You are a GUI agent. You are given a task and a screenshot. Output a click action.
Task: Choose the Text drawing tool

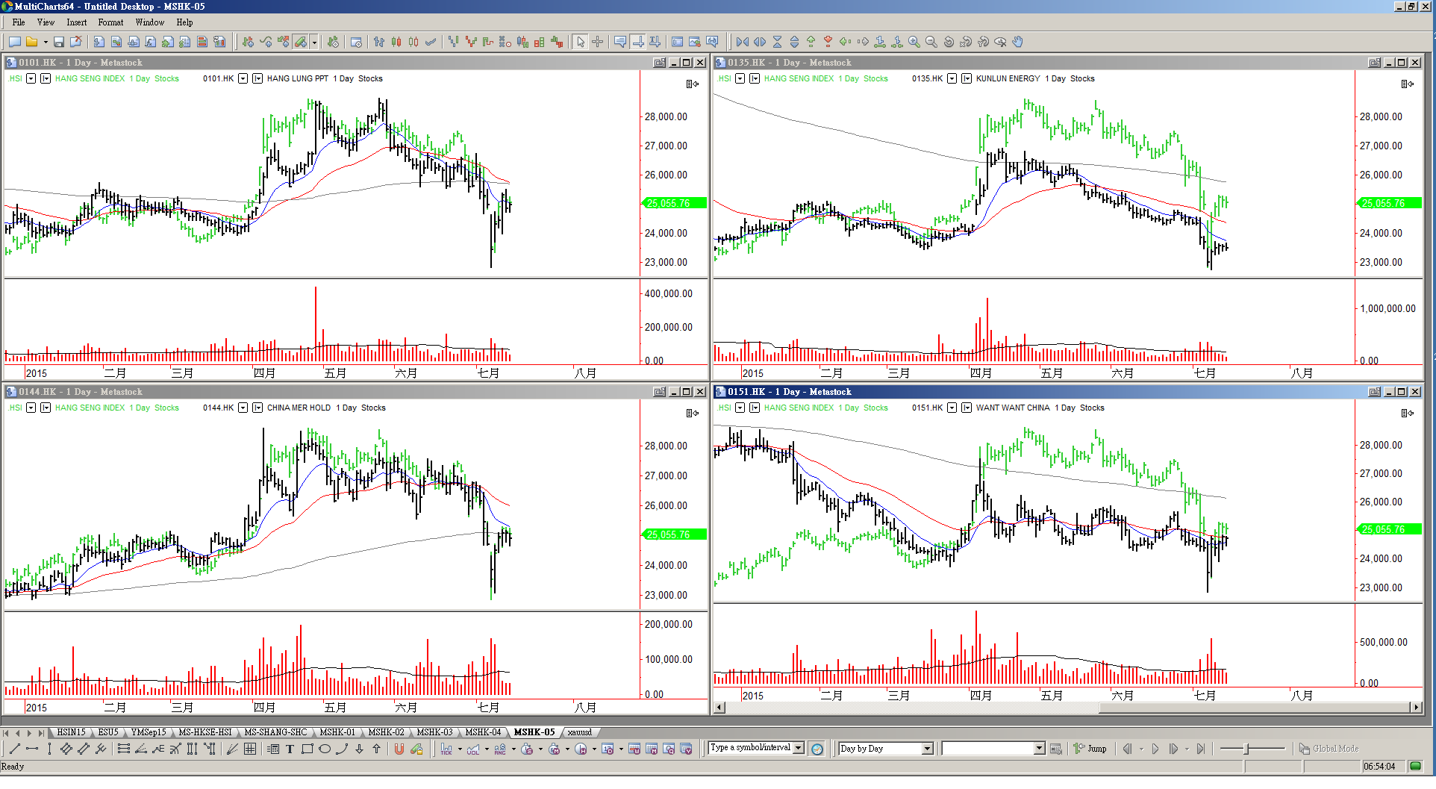pos(290,749)
